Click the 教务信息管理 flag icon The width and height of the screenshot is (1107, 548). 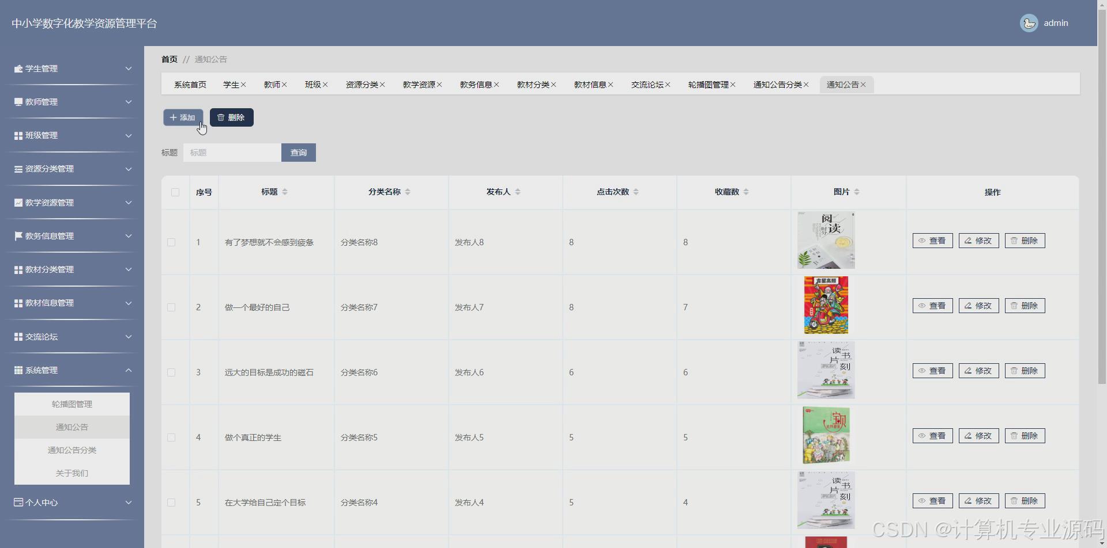[18, 236]
